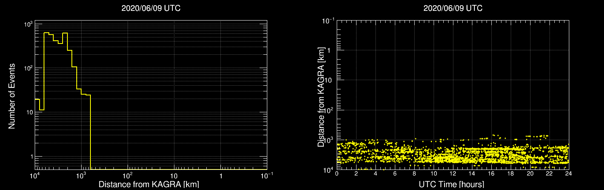
Task: Click histogram x-axis tick label '1'
Action: click(x=221, y=176)
